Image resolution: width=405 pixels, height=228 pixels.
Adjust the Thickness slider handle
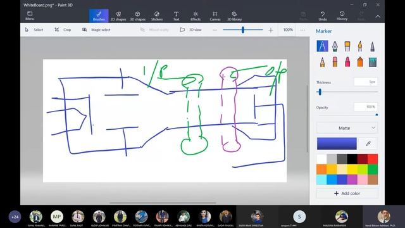320,92
